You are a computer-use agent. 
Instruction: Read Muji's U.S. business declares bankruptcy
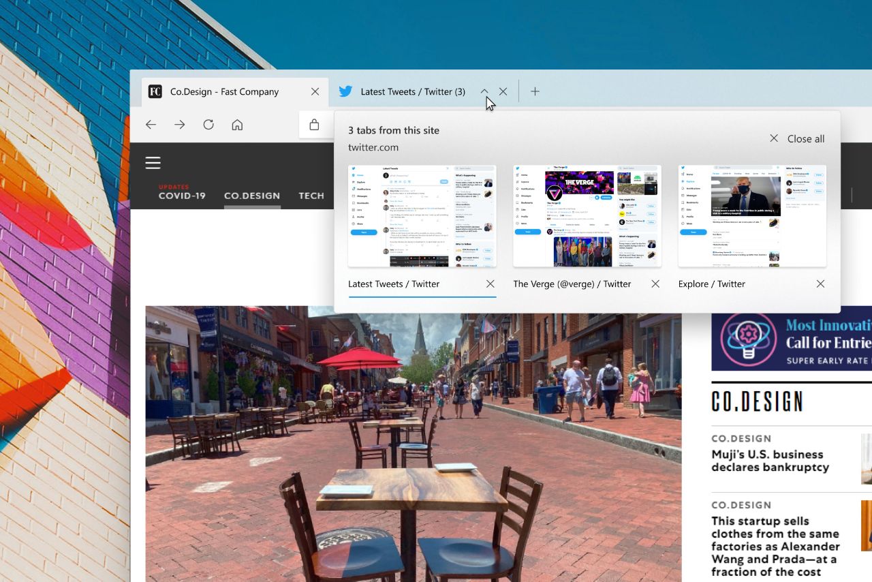tap(770, 461)
